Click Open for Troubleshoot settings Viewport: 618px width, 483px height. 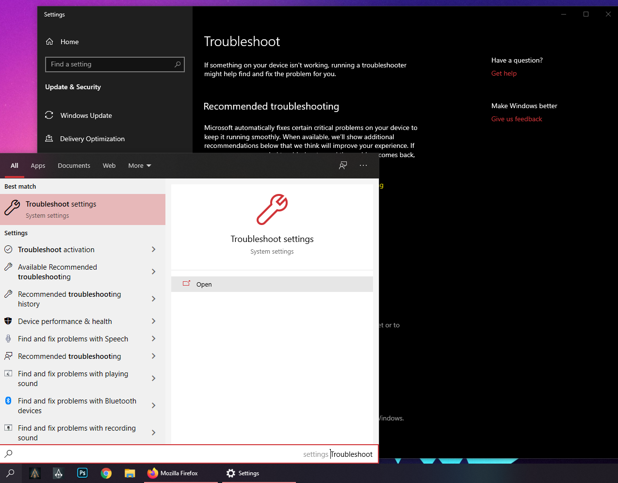coord(204,284)
